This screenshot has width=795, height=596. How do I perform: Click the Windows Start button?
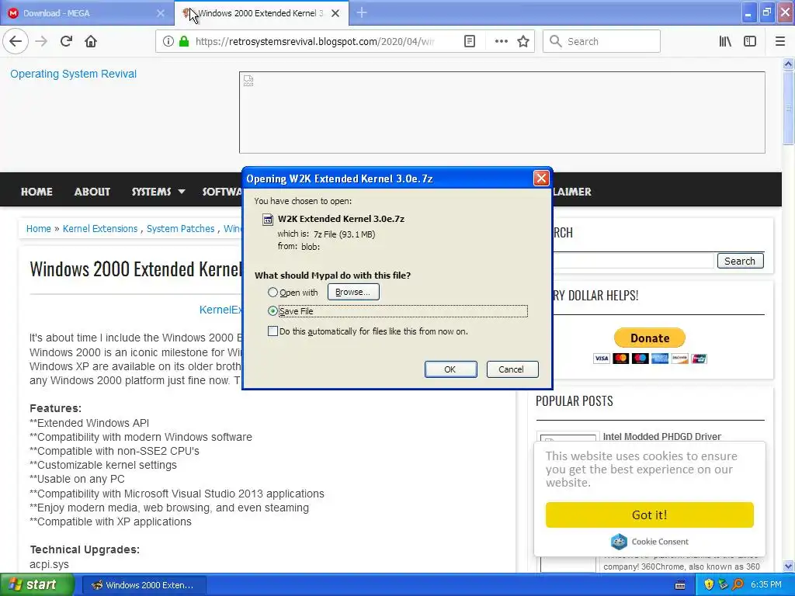37,584
